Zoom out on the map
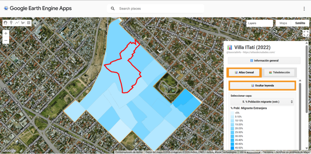The width and height of the screenshot is (311, 154). coord(6,40)
